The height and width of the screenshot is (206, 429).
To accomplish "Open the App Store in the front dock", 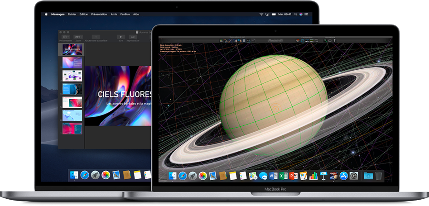I will tap(344, 176).
